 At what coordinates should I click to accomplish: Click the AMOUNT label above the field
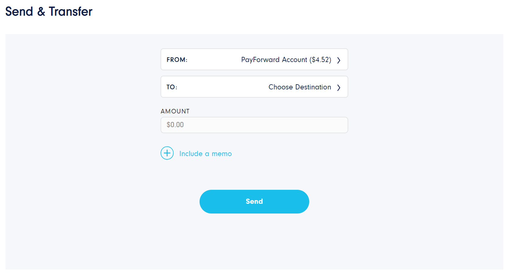pyautogui.click(x=175, y=111)
